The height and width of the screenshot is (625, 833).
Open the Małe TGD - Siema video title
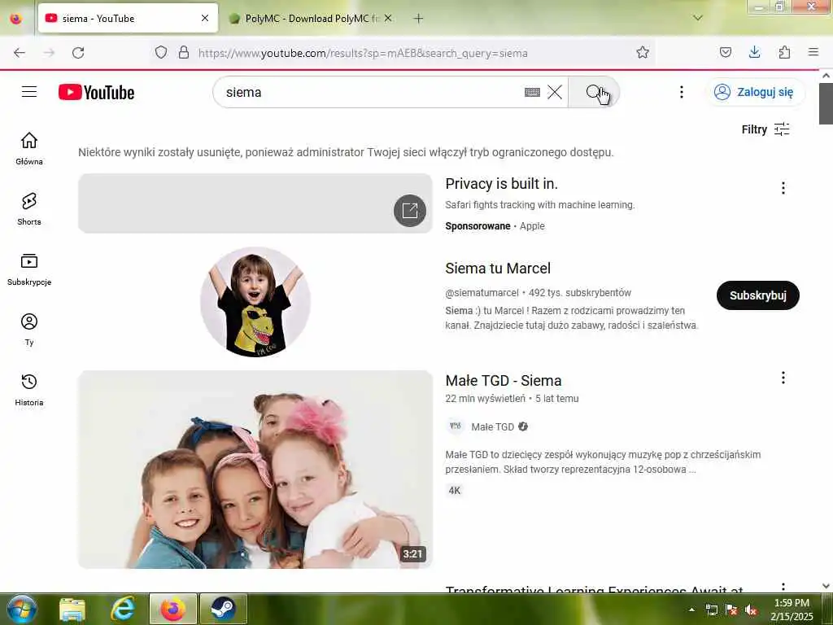[x=503, y=381]
